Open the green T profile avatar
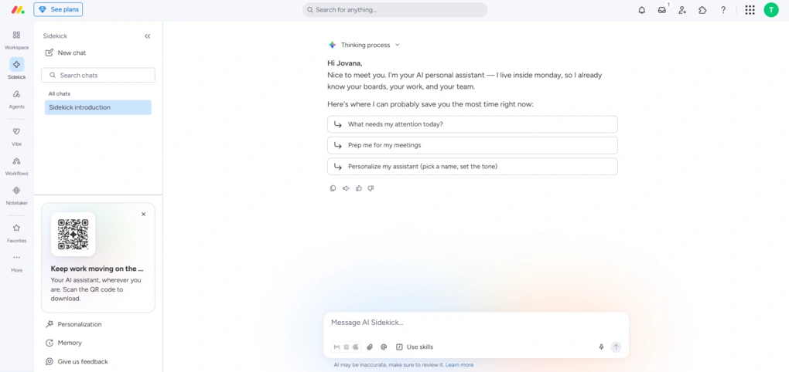This screenshot has width=789, height=372. tap(771, 9)
